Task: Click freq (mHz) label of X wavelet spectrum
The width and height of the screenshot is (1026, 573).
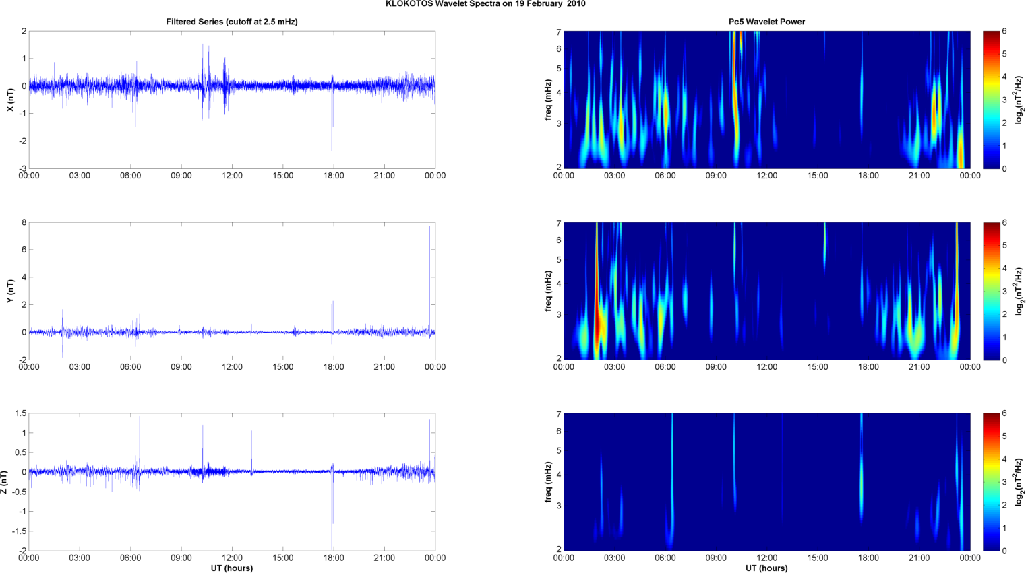Action: [x=549, y=100]
